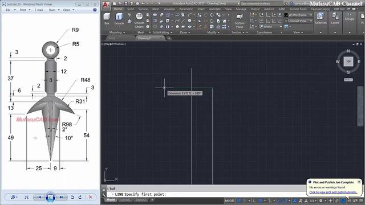Click 'Click to view plot and publish details' link
Screen dimensions: 365x205
coord(333,192)
